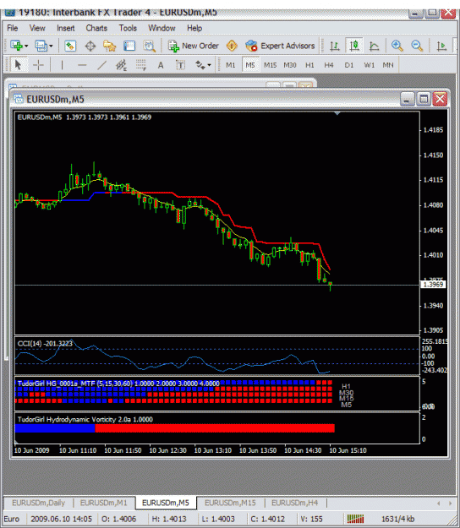This screenshot has width=460, height=528.
Task: Open the Charts menu
Action: [x=96, y=28]
